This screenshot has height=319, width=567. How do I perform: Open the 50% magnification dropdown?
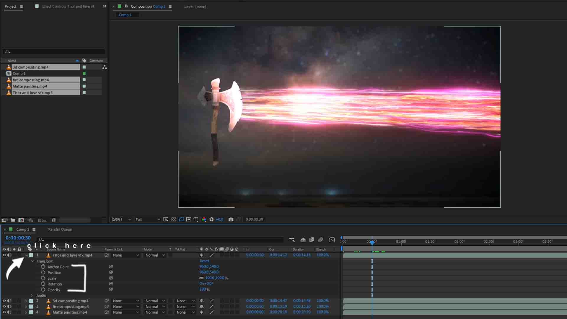121,219
